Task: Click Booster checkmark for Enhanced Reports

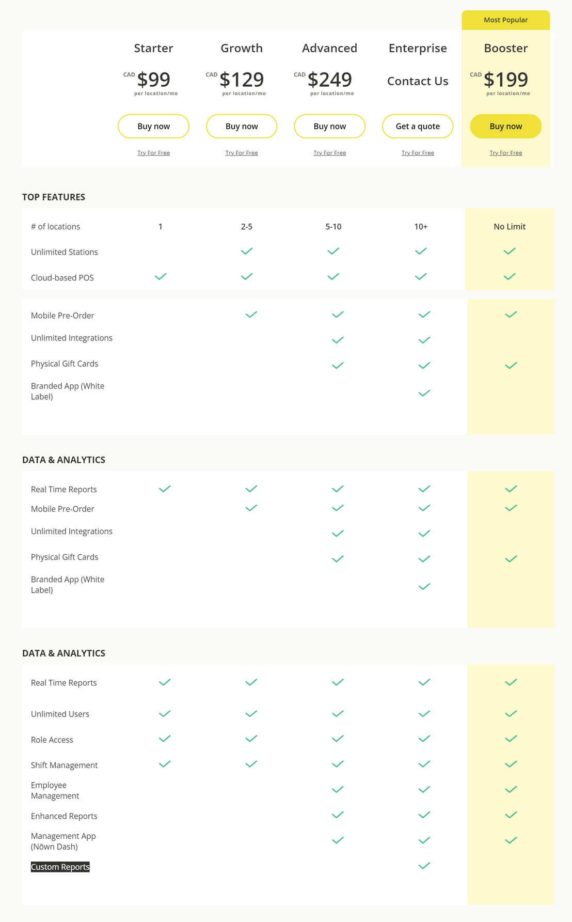Action: coord(511,815)
